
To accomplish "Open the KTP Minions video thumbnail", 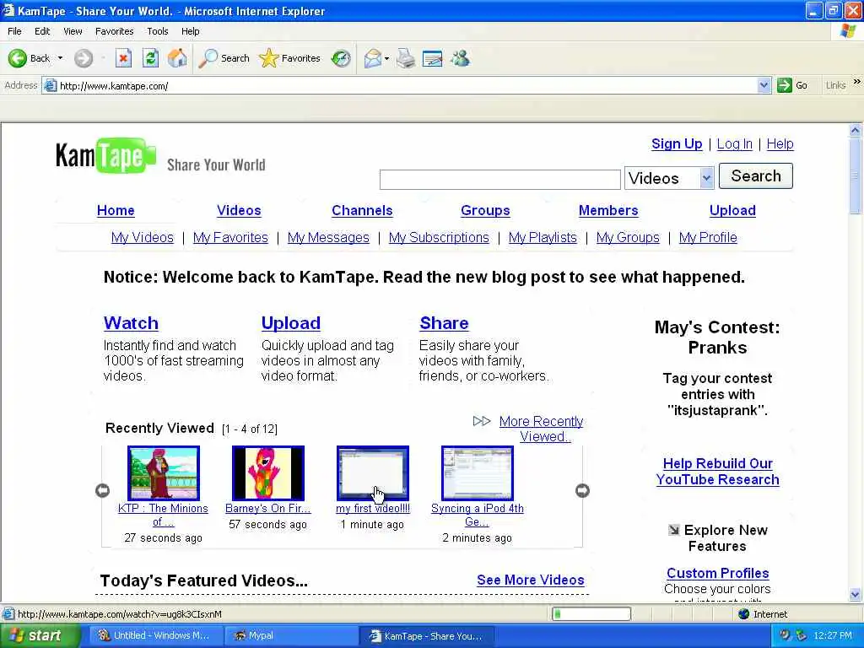I will [x=164, y=473].
